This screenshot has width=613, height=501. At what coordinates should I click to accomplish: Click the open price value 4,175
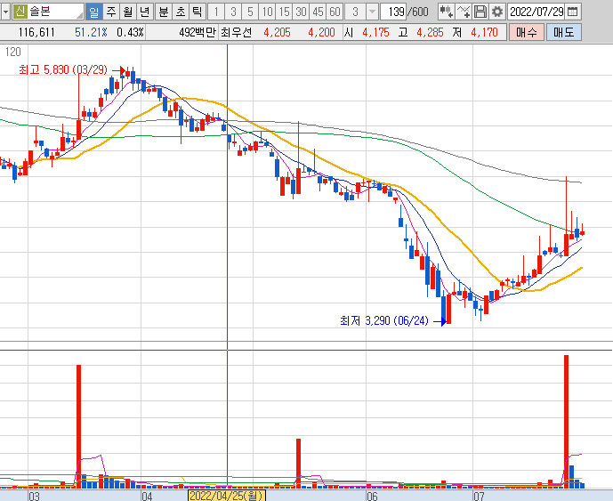click(x=375, y=32)
